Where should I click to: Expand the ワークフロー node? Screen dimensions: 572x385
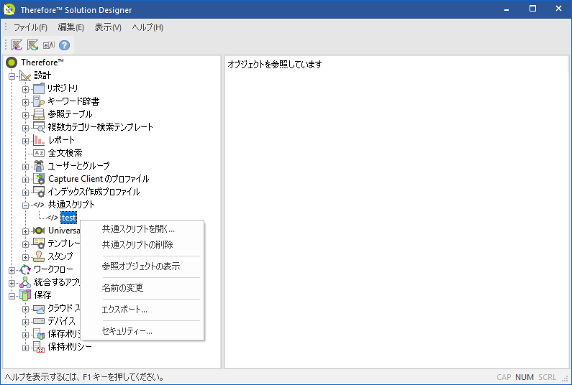(12, 270)
